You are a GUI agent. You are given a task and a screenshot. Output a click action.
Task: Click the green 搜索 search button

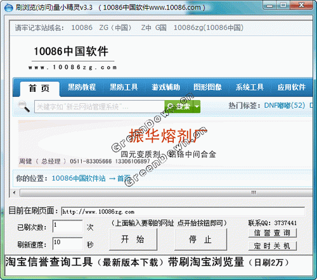pos(179,106)
